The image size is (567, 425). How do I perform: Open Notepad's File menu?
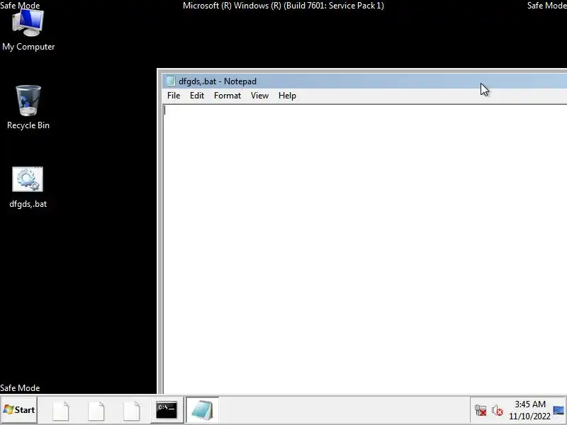coord(174,96)
